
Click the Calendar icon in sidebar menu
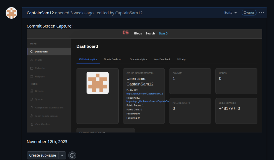click(x=32, y=68)
